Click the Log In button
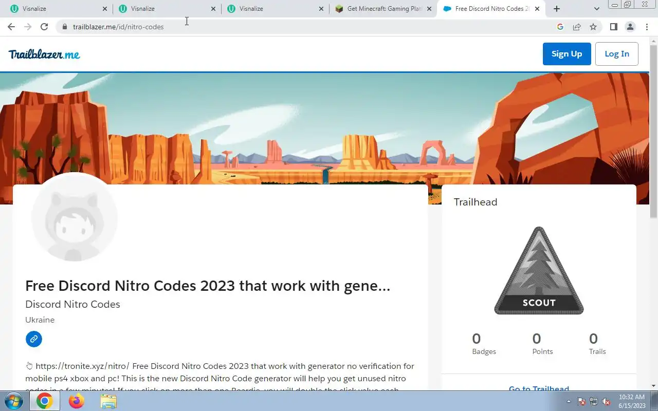 [617, 54]
